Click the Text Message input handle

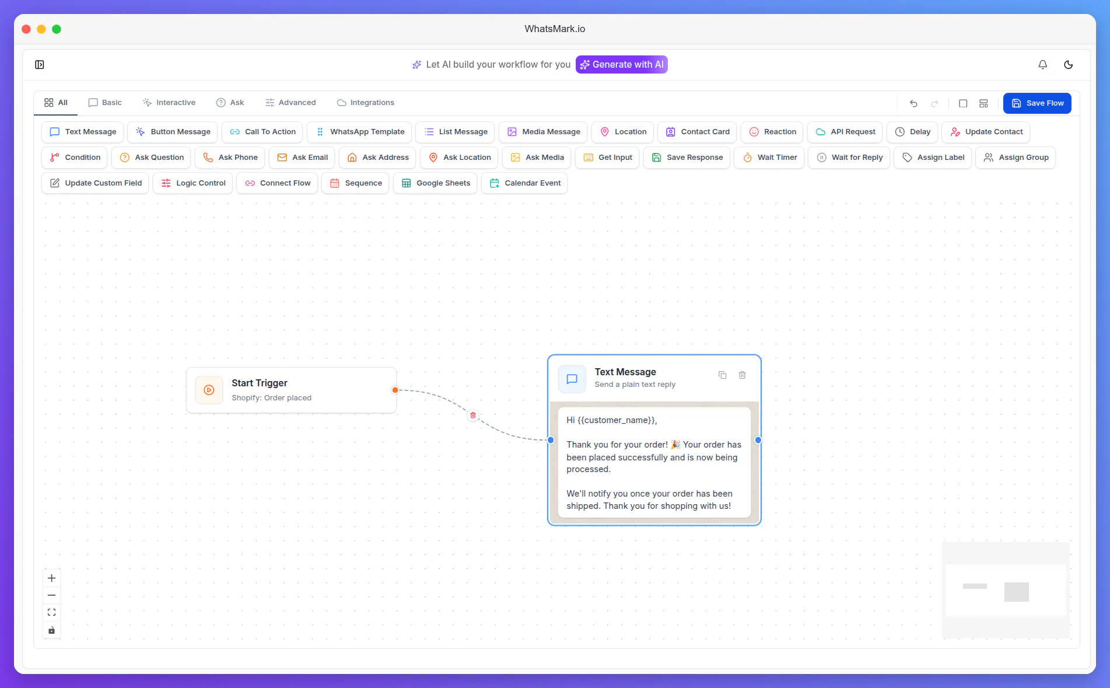point(551,440)
